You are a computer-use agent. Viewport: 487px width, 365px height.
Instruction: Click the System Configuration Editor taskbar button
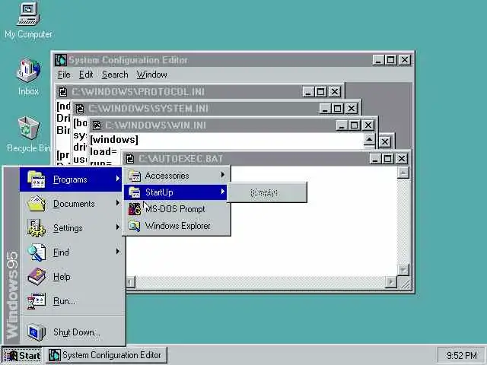(x=107, y=355)
